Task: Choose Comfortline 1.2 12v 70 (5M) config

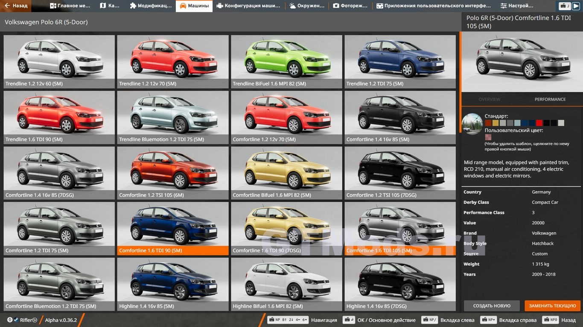Action: (286, 117)
